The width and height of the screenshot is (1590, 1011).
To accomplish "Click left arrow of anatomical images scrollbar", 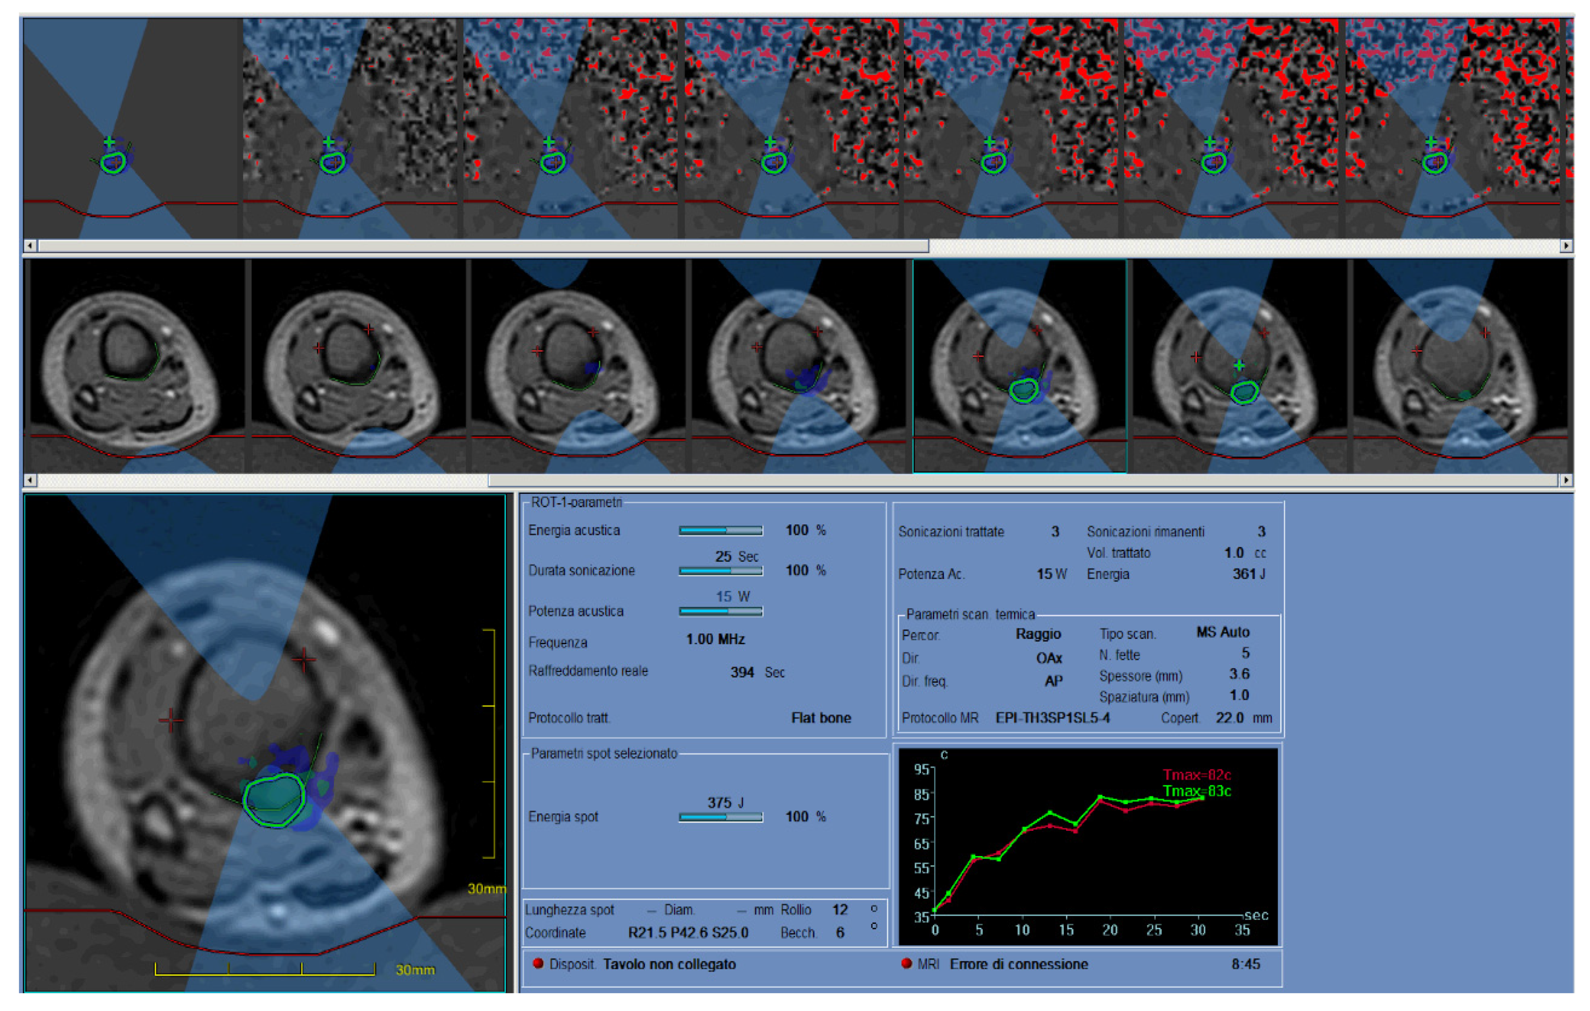I will 30,480.
